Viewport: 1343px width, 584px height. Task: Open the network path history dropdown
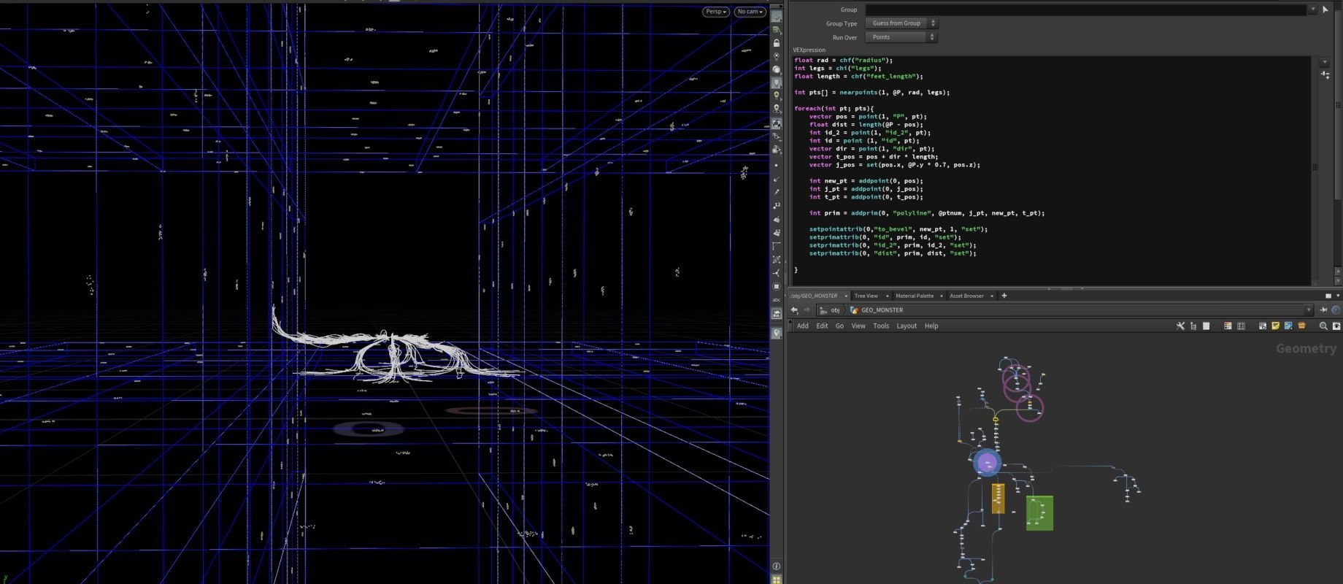point(1308,310)
